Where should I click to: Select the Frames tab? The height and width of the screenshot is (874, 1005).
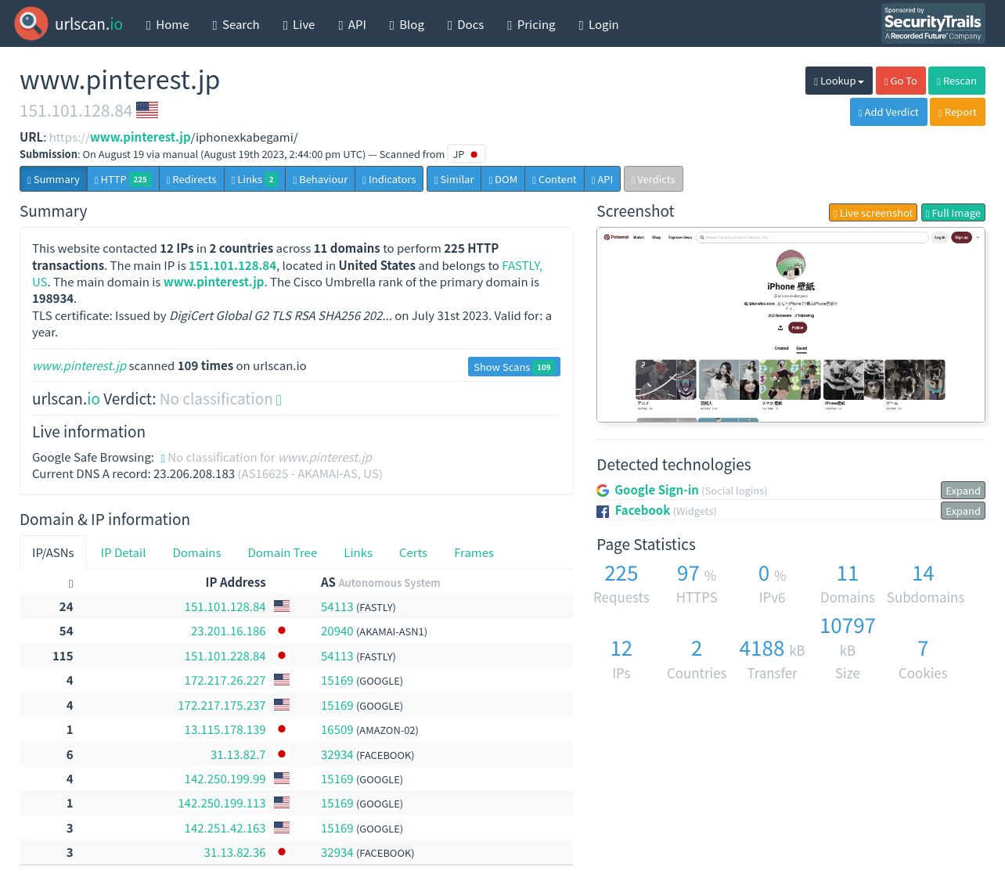pyautogui.click(x=474, y=552)
